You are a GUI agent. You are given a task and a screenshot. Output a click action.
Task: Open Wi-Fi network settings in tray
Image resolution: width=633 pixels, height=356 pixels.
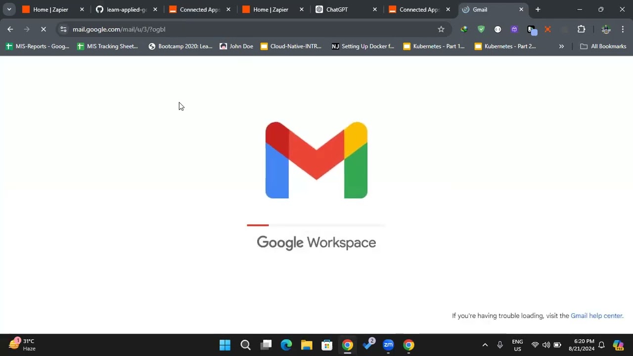click(535, 345)
